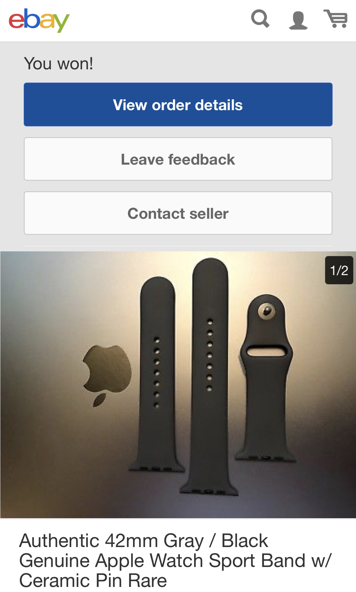The image size is (356, 592).
Task: Open the user account profile icon
Action: coord(298,21)
